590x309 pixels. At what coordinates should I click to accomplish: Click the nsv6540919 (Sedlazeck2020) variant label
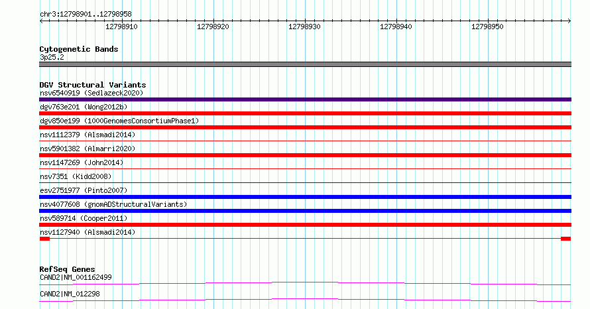[x=91, y=93]
